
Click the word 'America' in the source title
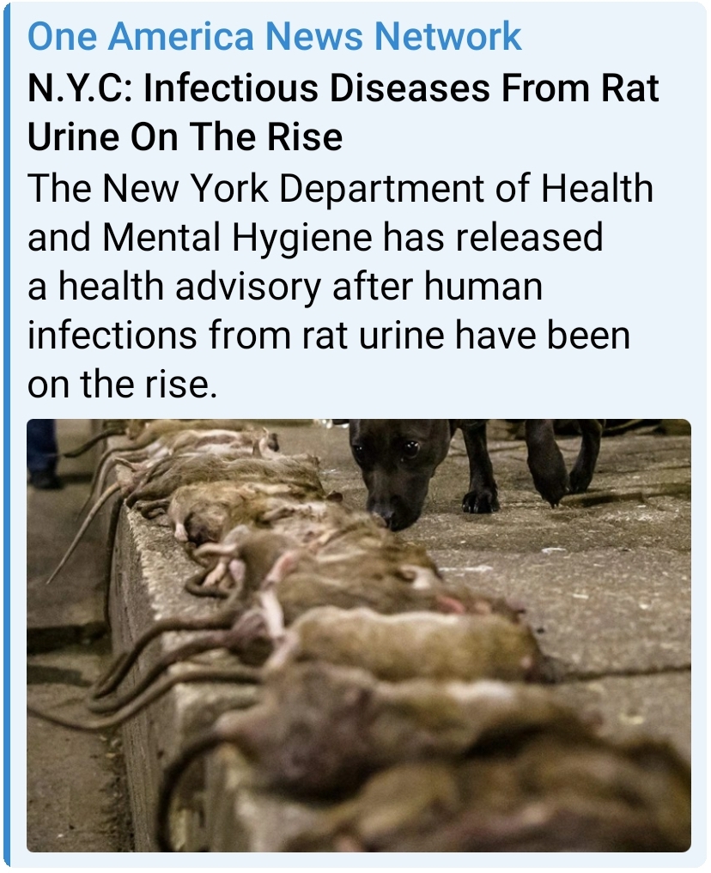coord(181,37)
